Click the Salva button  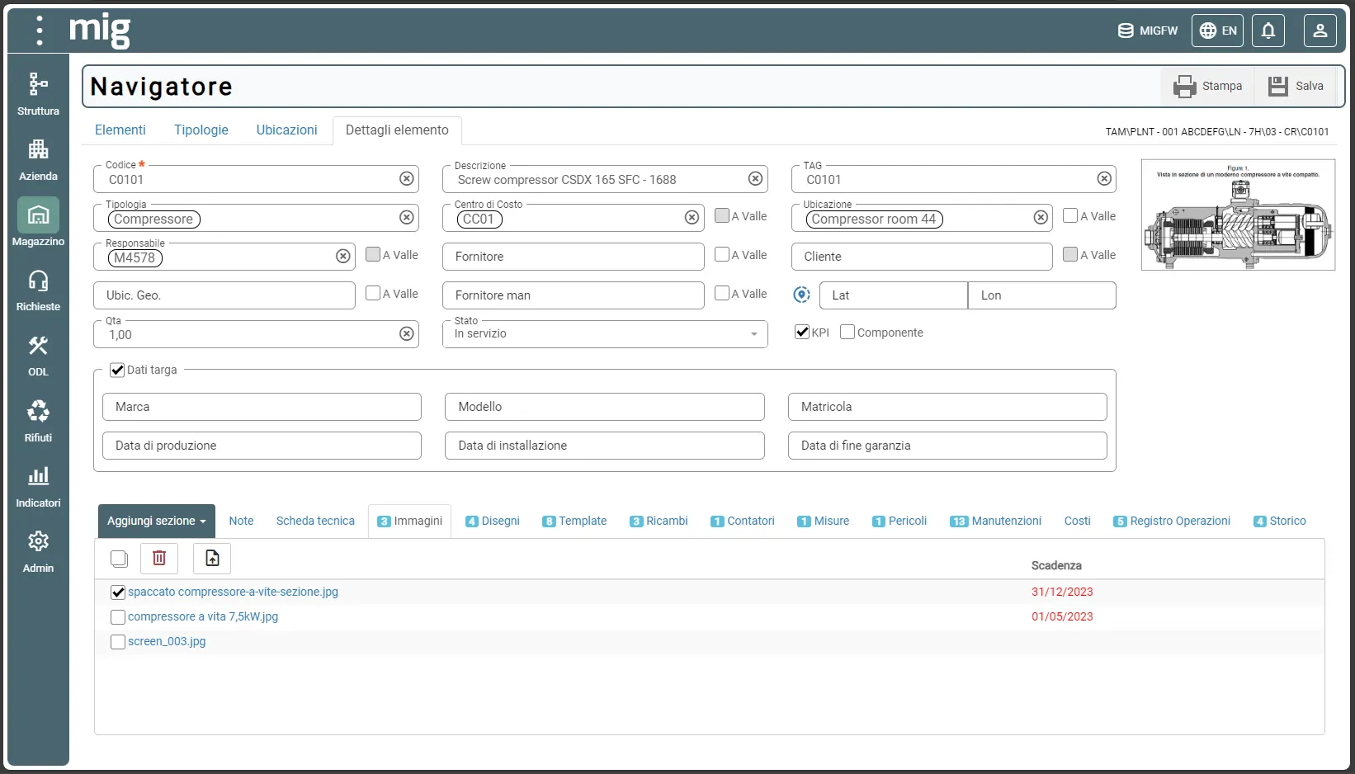[1296, 86]
